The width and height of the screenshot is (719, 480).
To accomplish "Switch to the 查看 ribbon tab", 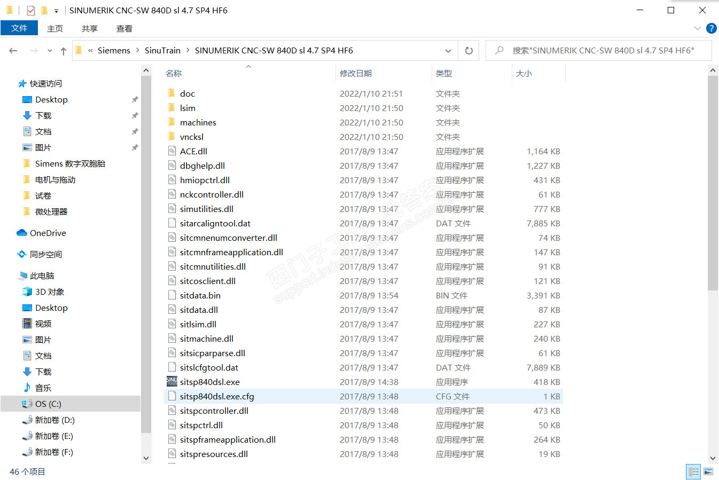I will [124, 28].
